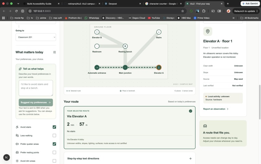Open the All Bookmarks folder
The height and width of the screenshot is (164, 261).
tap(249, 18)
